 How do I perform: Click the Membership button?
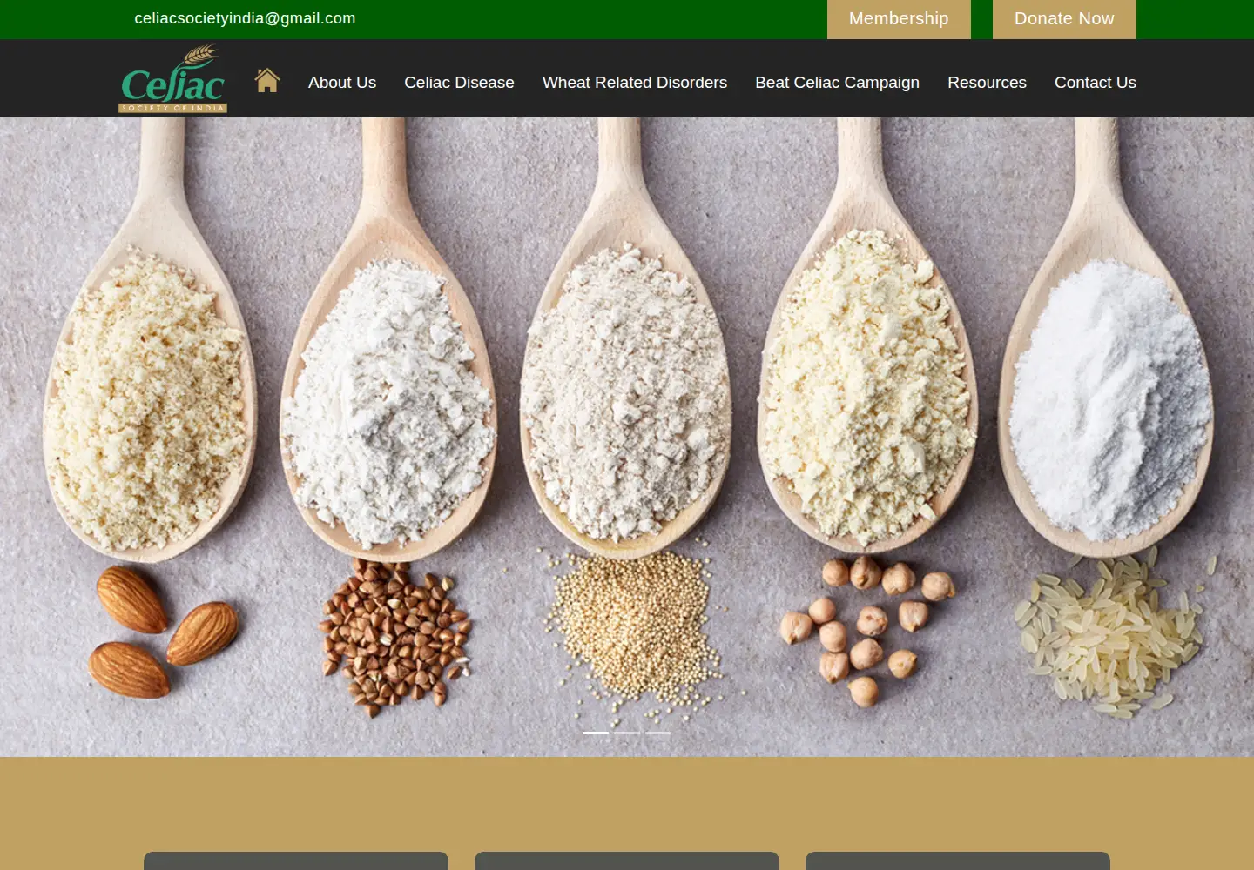[x=899, y=19]
